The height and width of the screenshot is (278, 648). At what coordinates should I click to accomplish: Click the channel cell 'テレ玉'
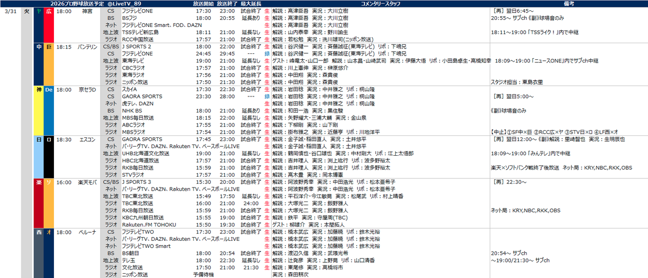129,260
